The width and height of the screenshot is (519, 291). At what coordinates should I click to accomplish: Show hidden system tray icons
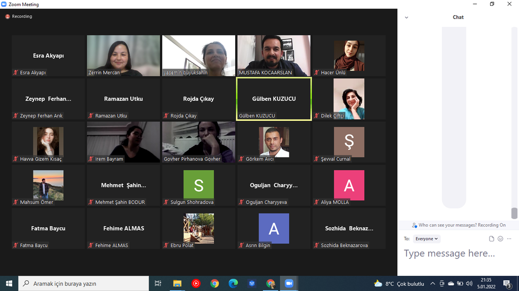click(x=432, y=283)
